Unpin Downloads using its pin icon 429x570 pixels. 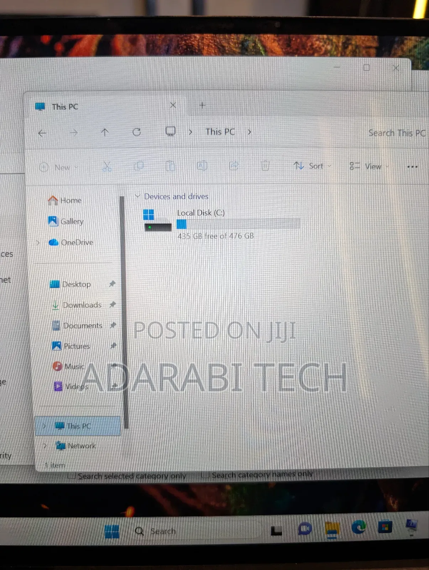[113, 304]
